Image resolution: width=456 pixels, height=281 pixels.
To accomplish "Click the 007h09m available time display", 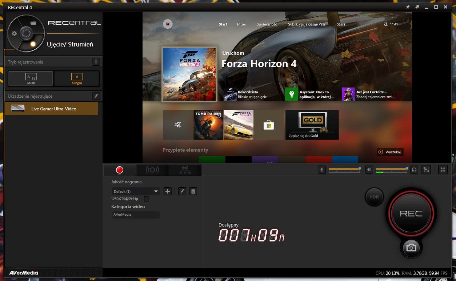I will pos(251,235).
